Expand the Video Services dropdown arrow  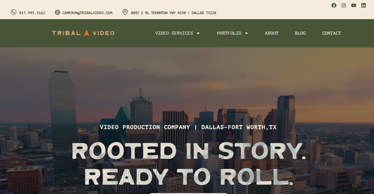[198, 33]
